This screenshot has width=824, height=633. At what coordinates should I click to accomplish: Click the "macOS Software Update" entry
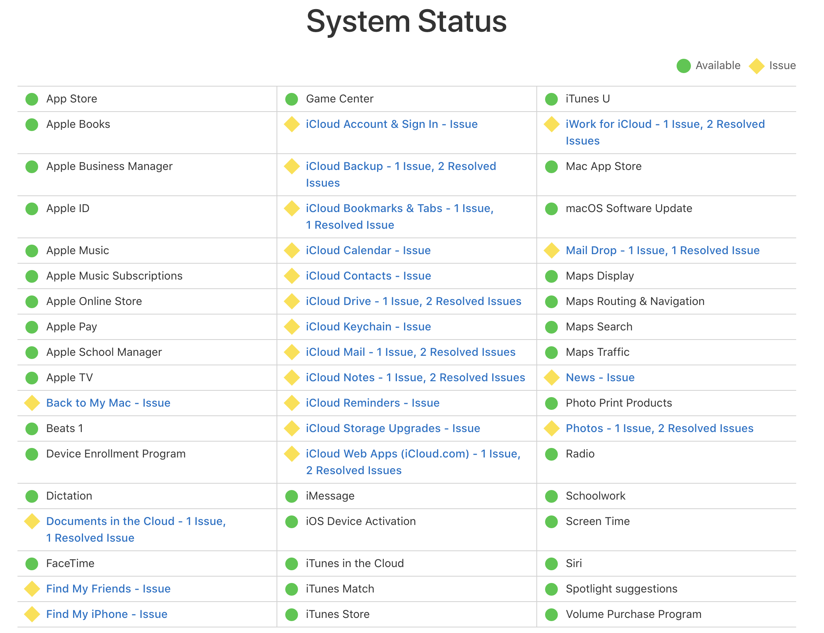point(629,208)
